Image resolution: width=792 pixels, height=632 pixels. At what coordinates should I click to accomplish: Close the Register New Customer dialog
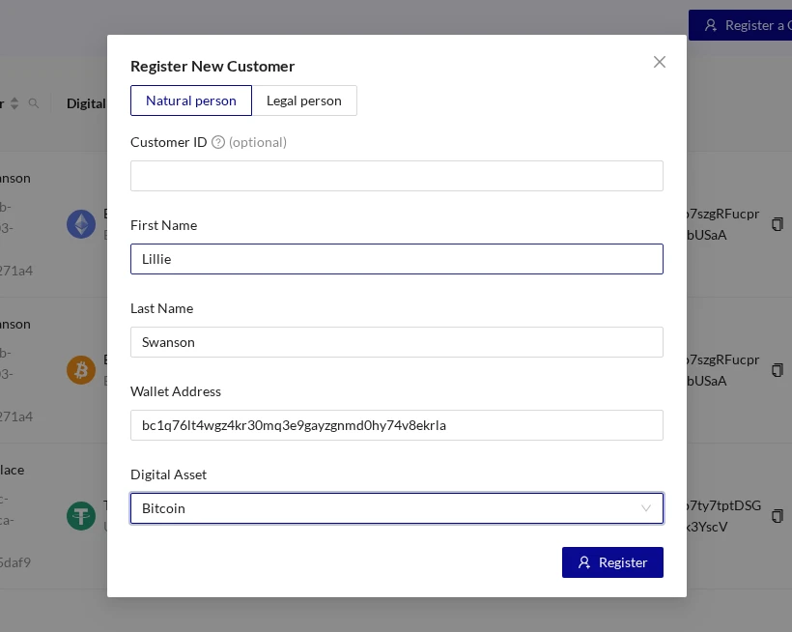(659, 62)
